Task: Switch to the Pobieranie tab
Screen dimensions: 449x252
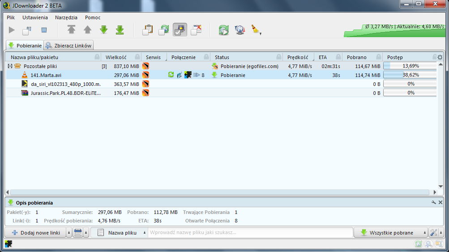Action: [25, 46]
